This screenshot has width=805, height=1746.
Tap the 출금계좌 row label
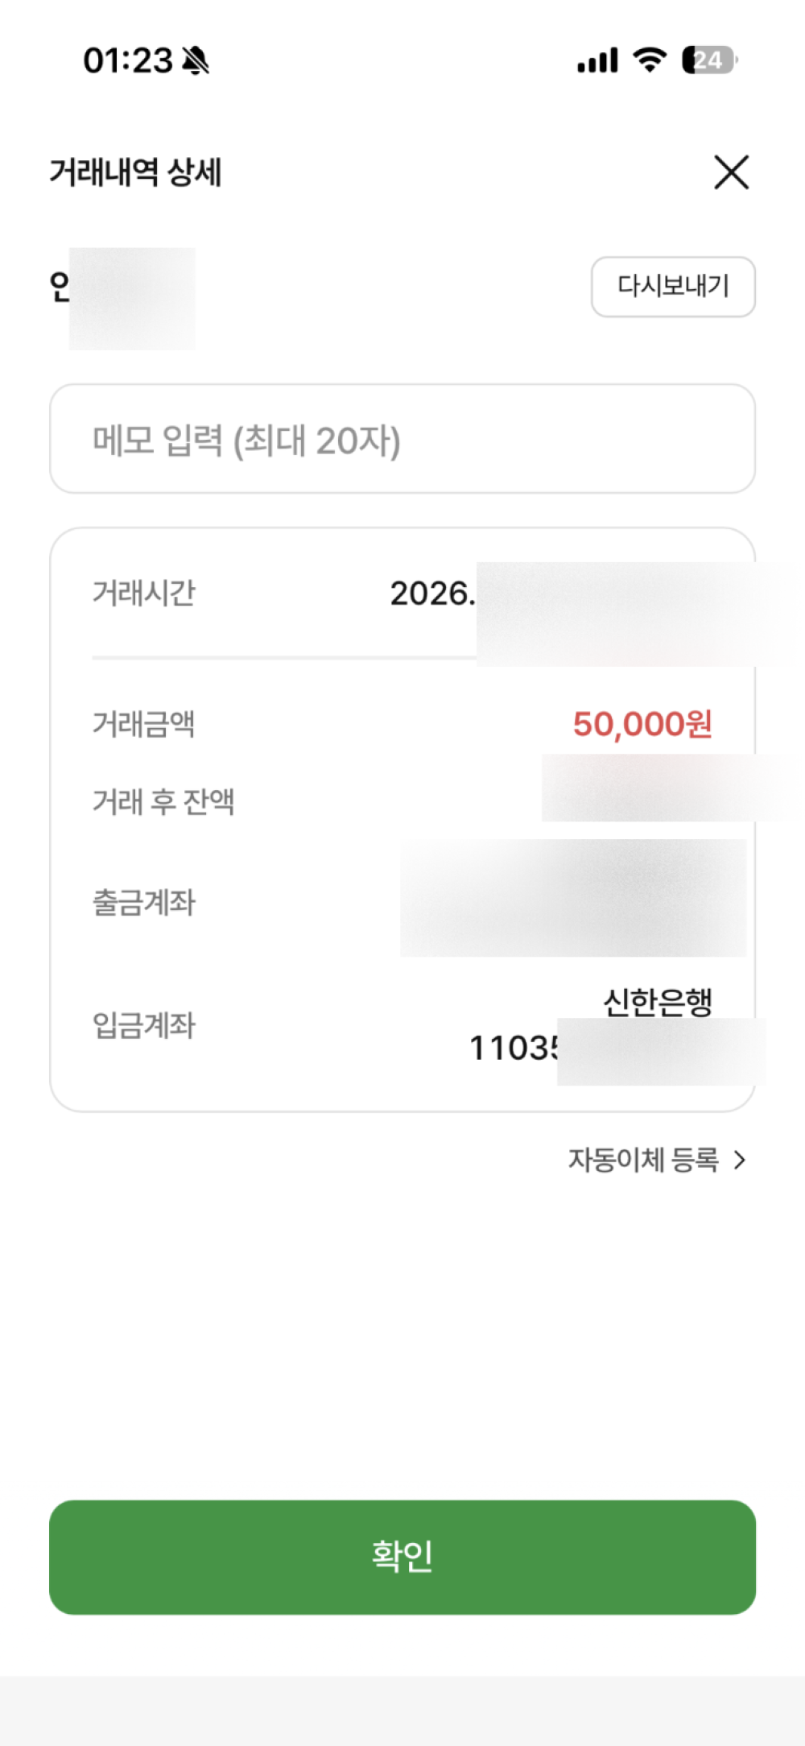144,902
